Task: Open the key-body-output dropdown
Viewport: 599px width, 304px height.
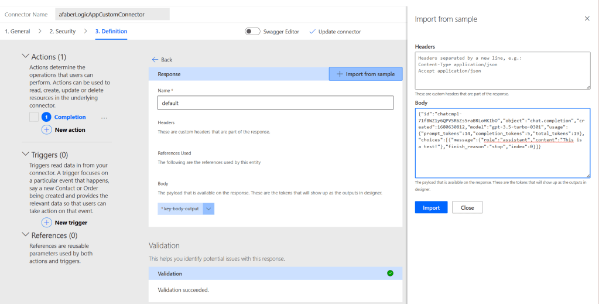Action: [x=209, y=208]
